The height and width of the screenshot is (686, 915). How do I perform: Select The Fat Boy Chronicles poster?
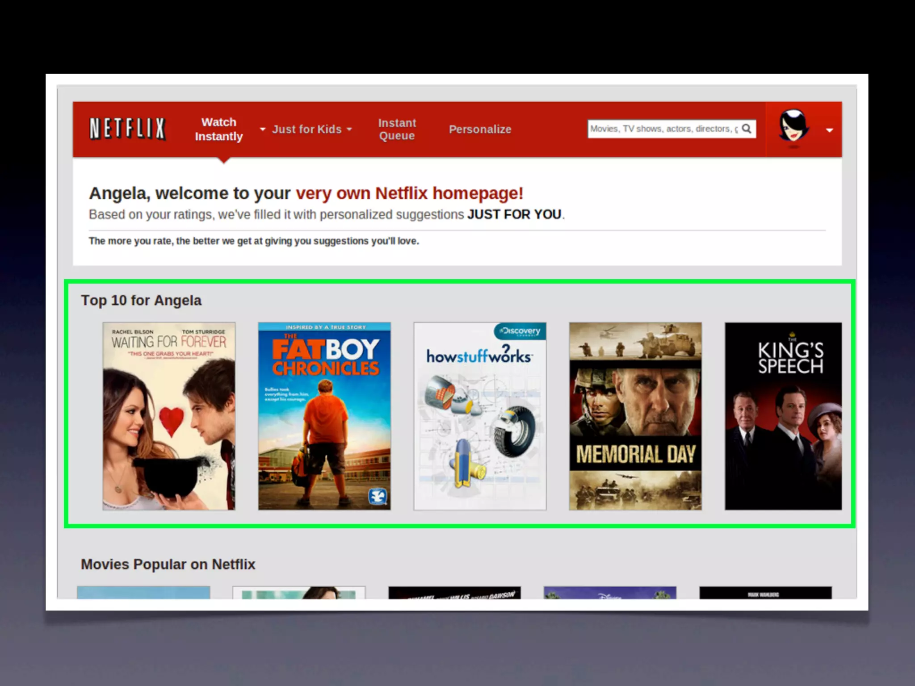pos(324,416)
